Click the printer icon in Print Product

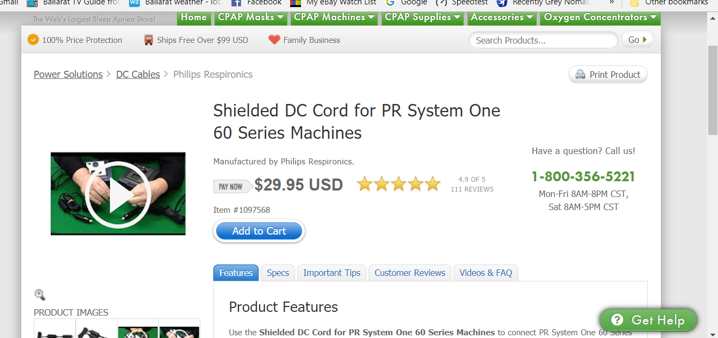click(x=580, y=75)
